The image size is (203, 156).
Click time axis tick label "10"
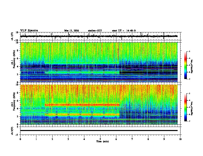[x=180, y=139]
